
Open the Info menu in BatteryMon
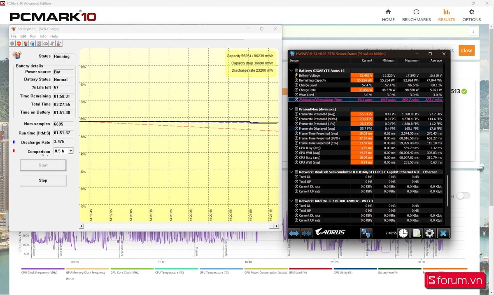pyautogui.click(x=43, y=36)
